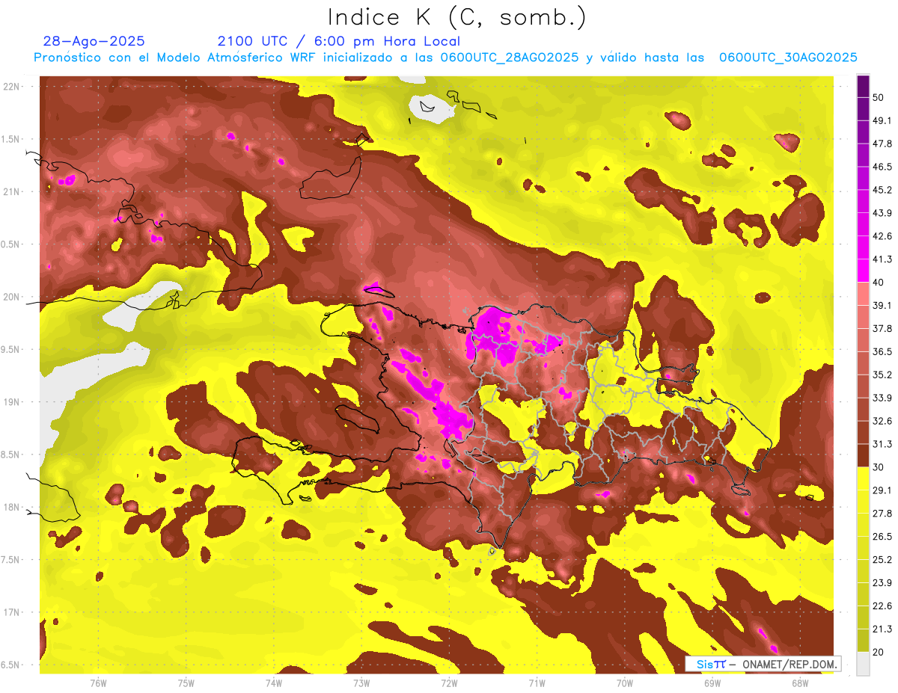Image resolution: width=898 pixels, height=693 pixels.
Task: Select the date label '28-Ago-2025'
Action: tap(94, 41)
